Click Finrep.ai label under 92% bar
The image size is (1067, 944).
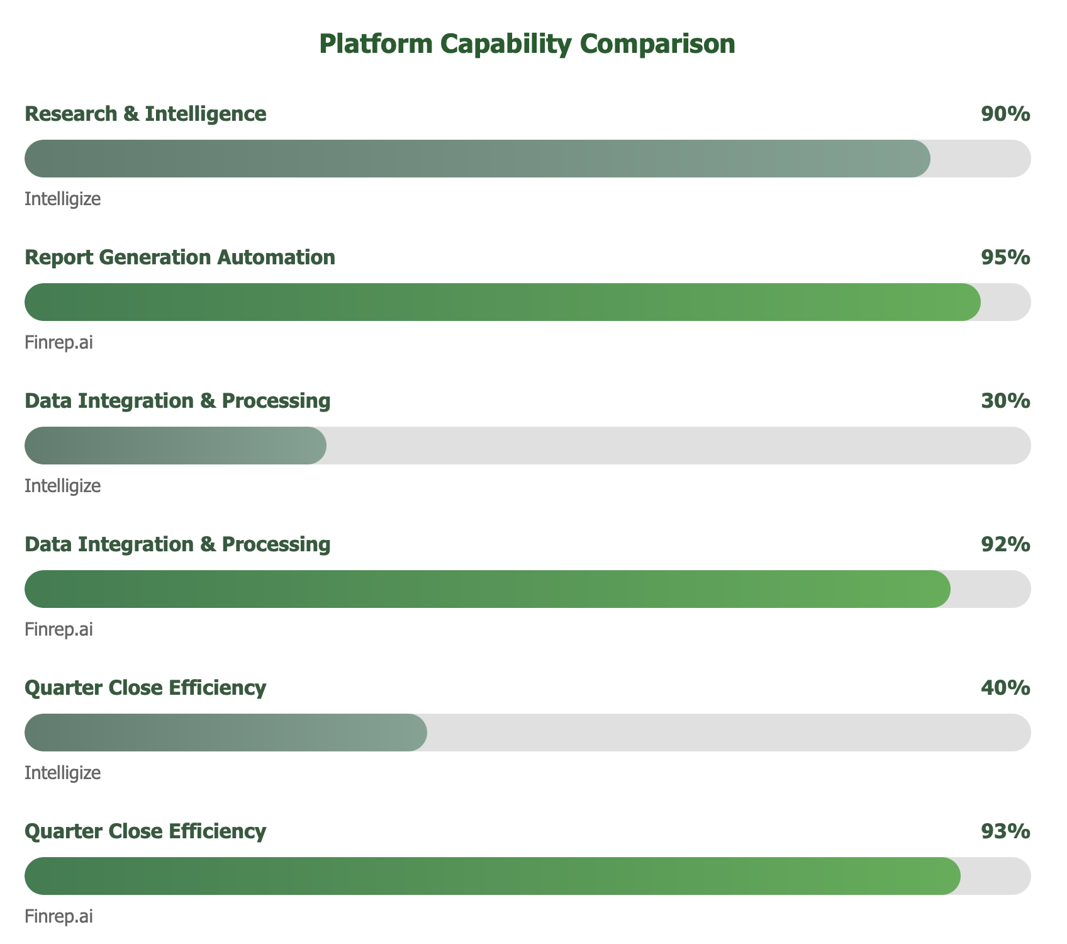[59, 630]
